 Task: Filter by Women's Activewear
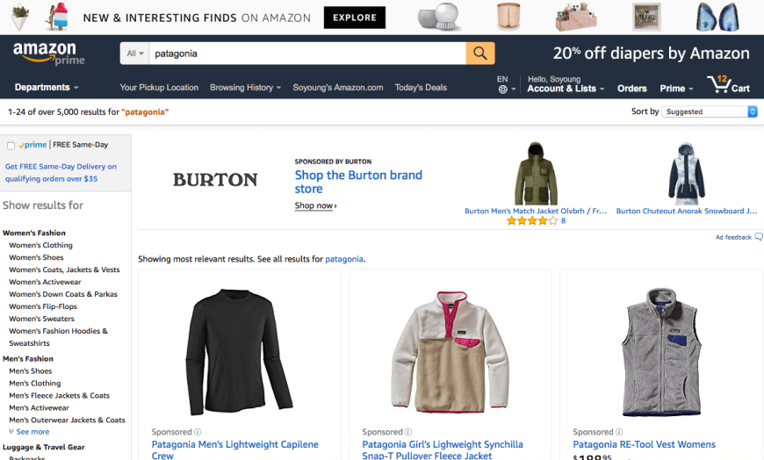(x=45, y=282)
